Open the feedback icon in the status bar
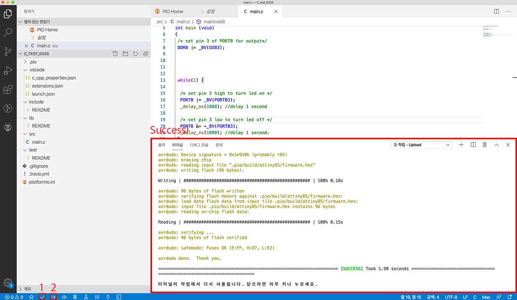The width and height of the screenshot is (517, 300). click(499, 297)
